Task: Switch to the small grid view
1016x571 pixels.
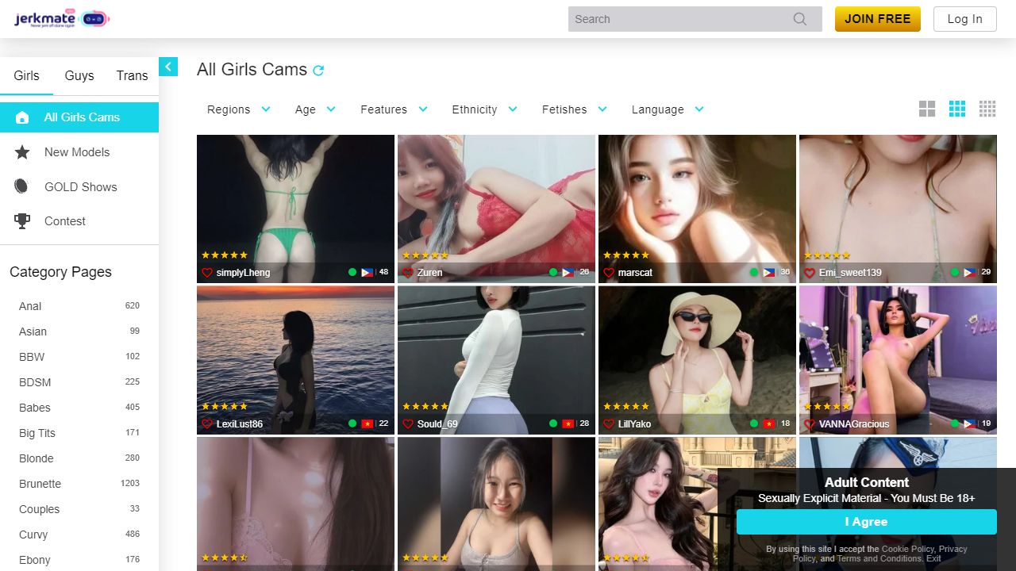Action: [987, 109]
